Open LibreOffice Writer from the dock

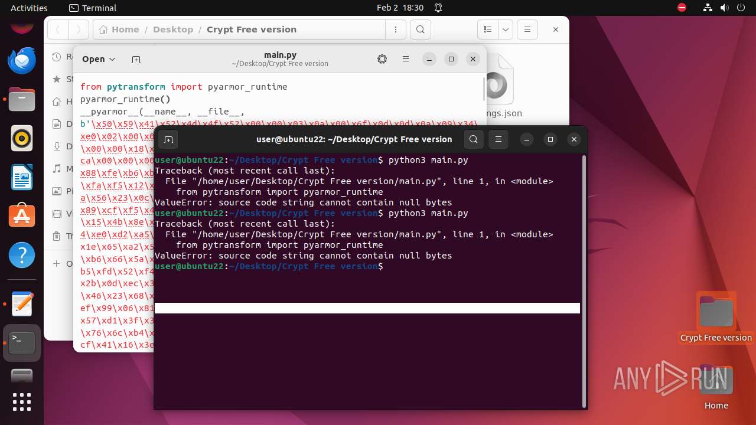[x=22, y=178]
